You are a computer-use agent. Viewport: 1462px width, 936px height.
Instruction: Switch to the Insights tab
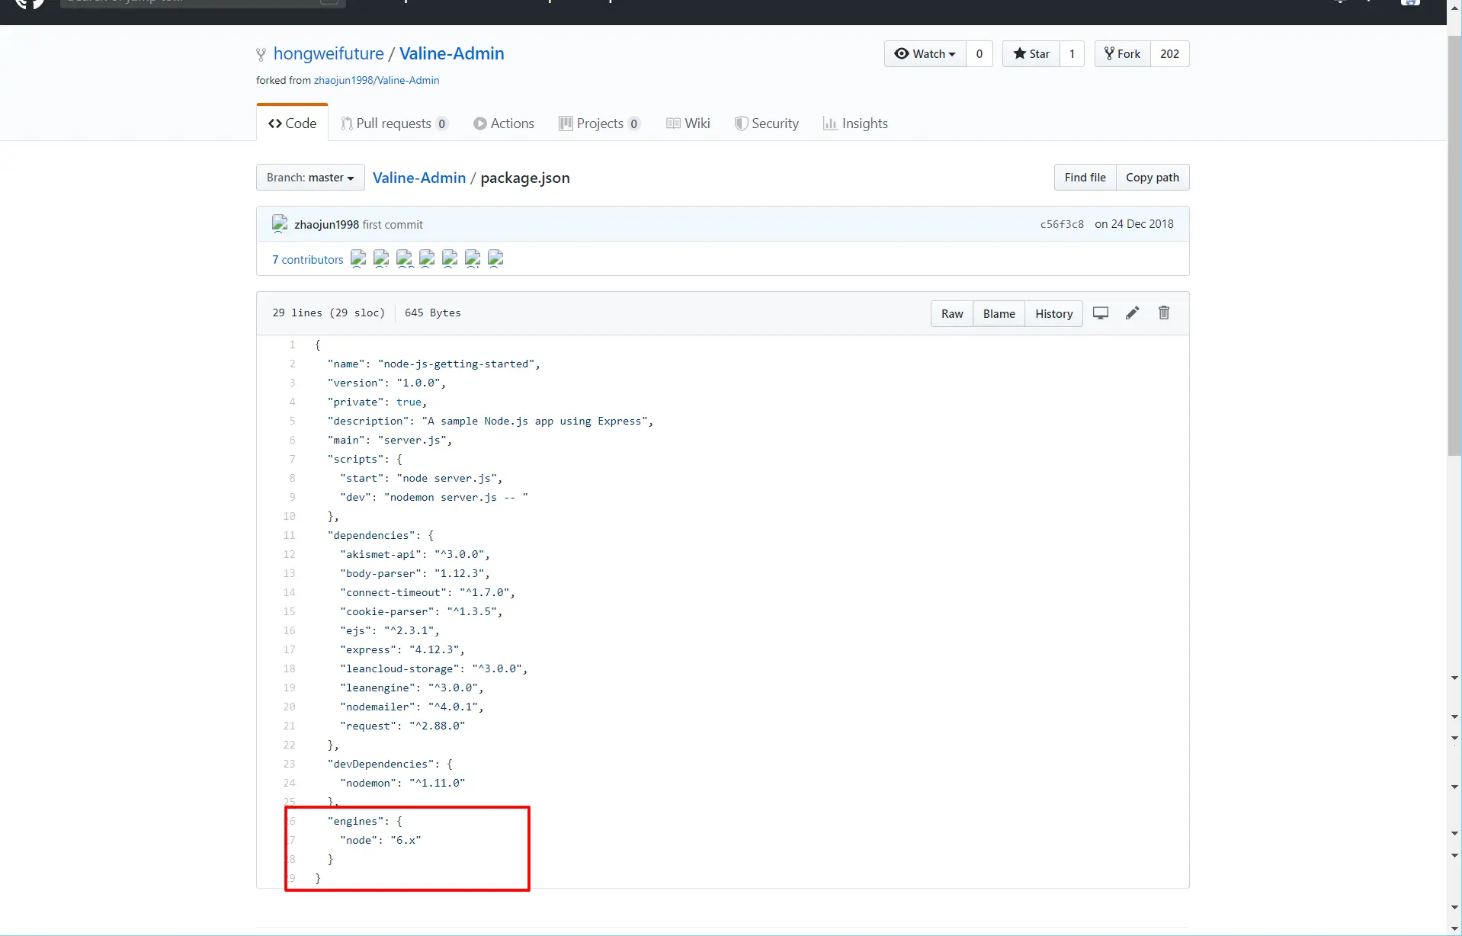click(x=856, y=123)
